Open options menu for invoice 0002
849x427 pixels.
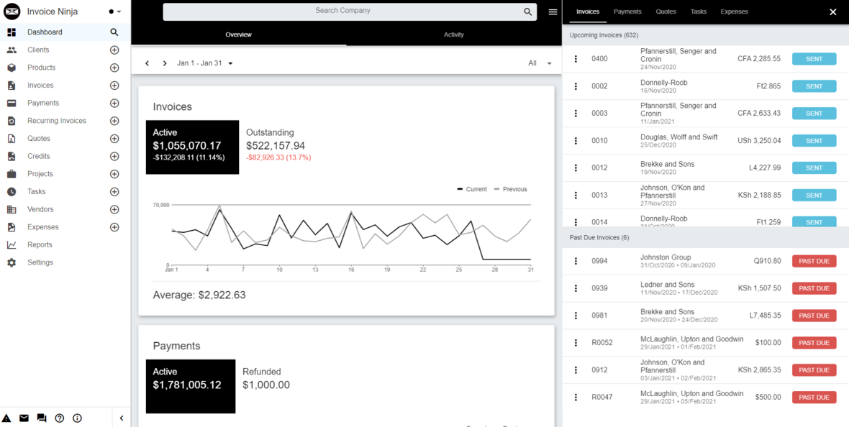click(576, 86)
